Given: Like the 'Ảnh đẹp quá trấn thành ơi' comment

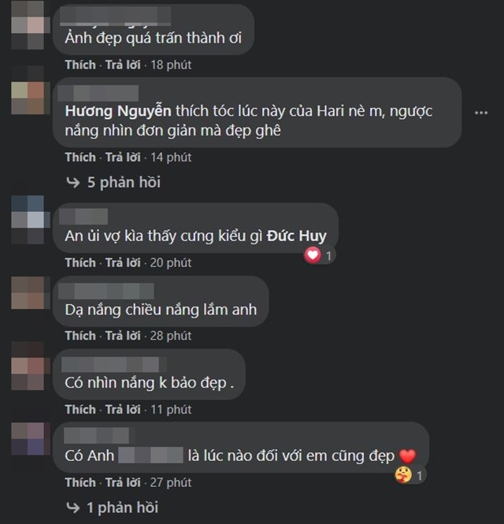Looking at the screenshot, I should pos(80,65).
